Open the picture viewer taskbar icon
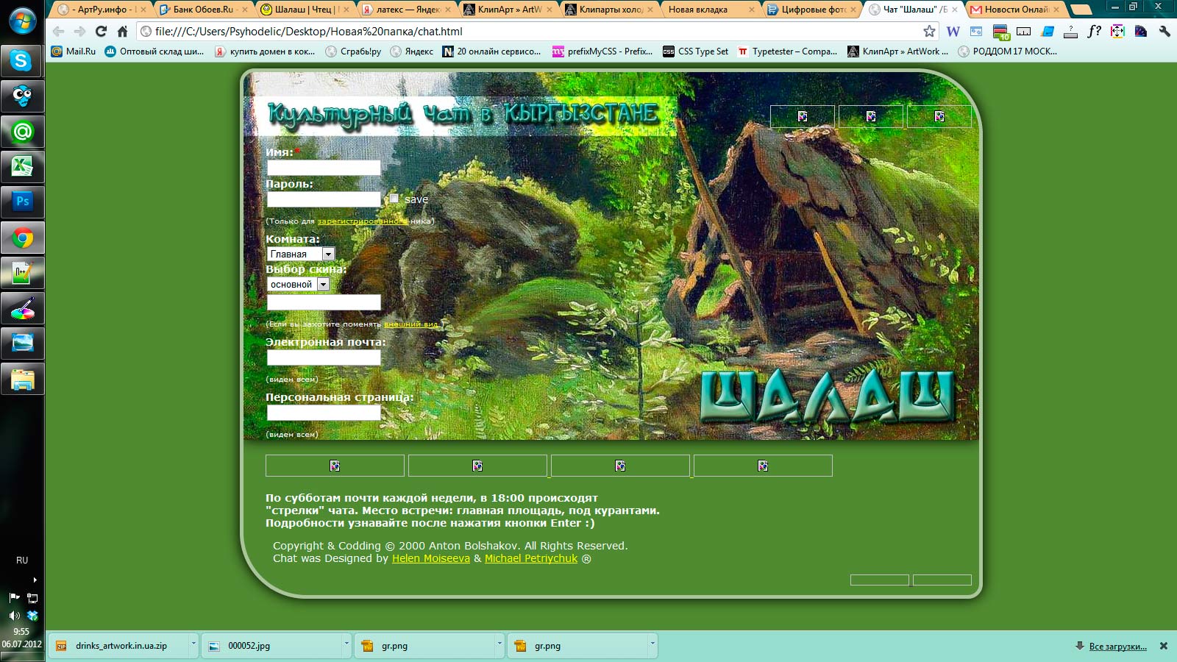Image resolution: width=1177 pixels, height=662 pixels. point(22,344)
